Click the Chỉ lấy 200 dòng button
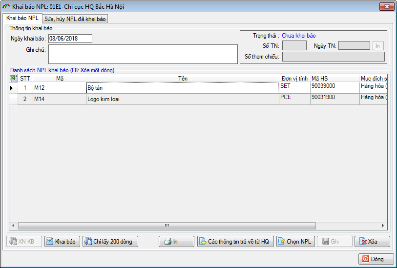The height and width of the screenshot is (268, 397). click(110, 242)
